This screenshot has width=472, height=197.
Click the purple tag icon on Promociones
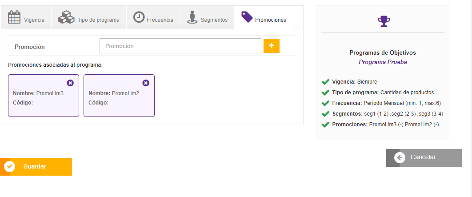point(247,17)
